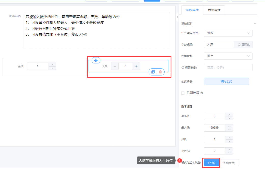Select 货币(大写) format option

pos(229,163)
